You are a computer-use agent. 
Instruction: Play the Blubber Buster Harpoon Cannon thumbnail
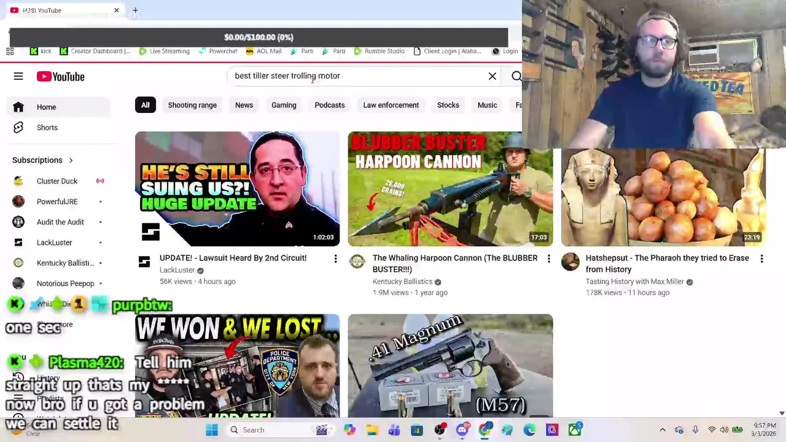[x=450, y=189]
